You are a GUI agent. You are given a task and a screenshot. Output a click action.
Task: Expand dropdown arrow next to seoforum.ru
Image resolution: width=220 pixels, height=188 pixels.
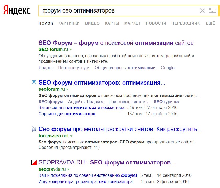coord(67,89)
